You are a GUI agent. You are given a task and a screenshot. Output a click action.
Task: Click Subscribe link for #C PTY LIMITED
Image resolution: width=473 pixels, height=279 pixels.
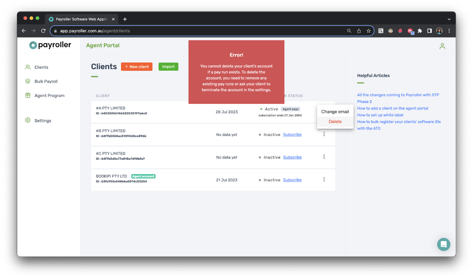[292, 158]
